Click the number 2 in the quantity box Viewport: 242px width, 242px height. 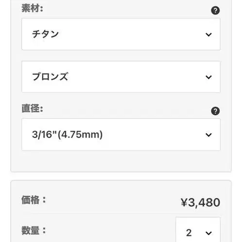tap(189, 233)
